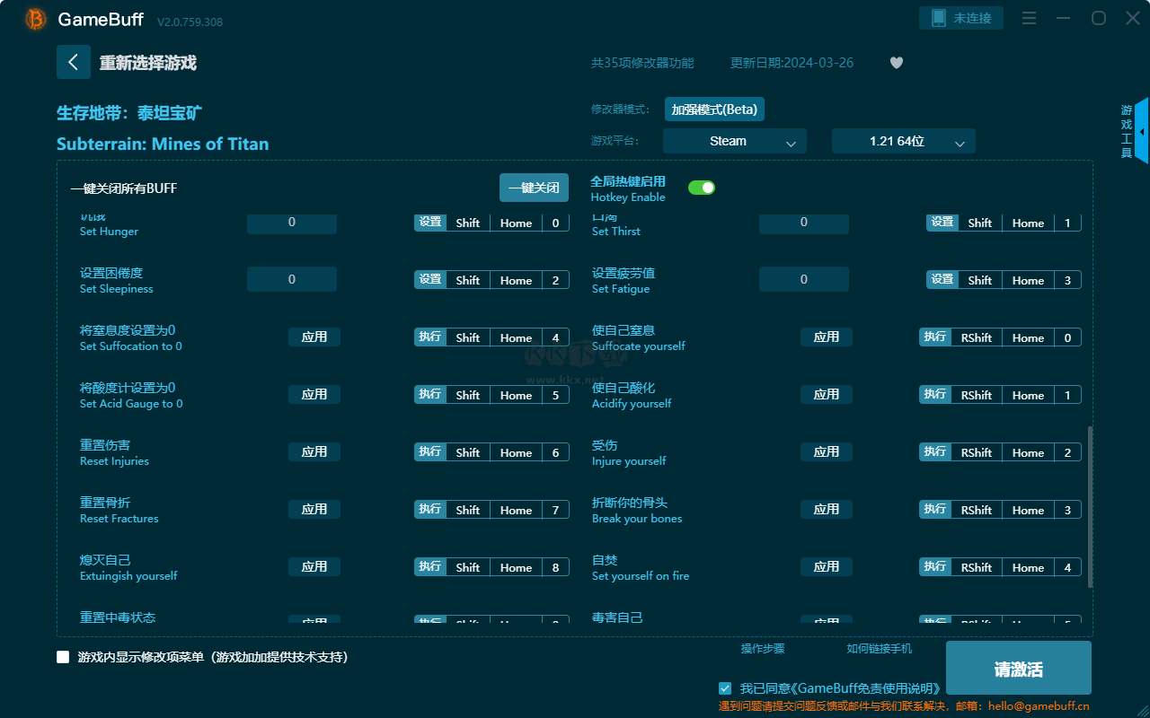
Task: Click 执行 hotkey button for Set yourself on fire
Action: (935, 566)
